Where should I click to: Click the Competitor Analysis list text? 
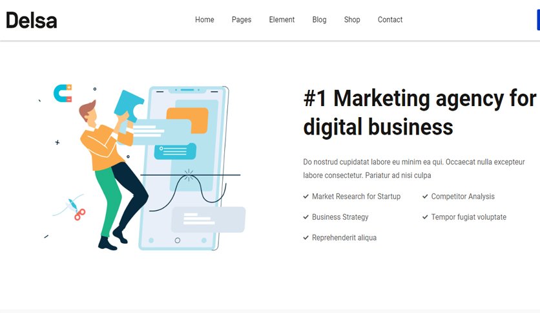(x=463, y=197)
